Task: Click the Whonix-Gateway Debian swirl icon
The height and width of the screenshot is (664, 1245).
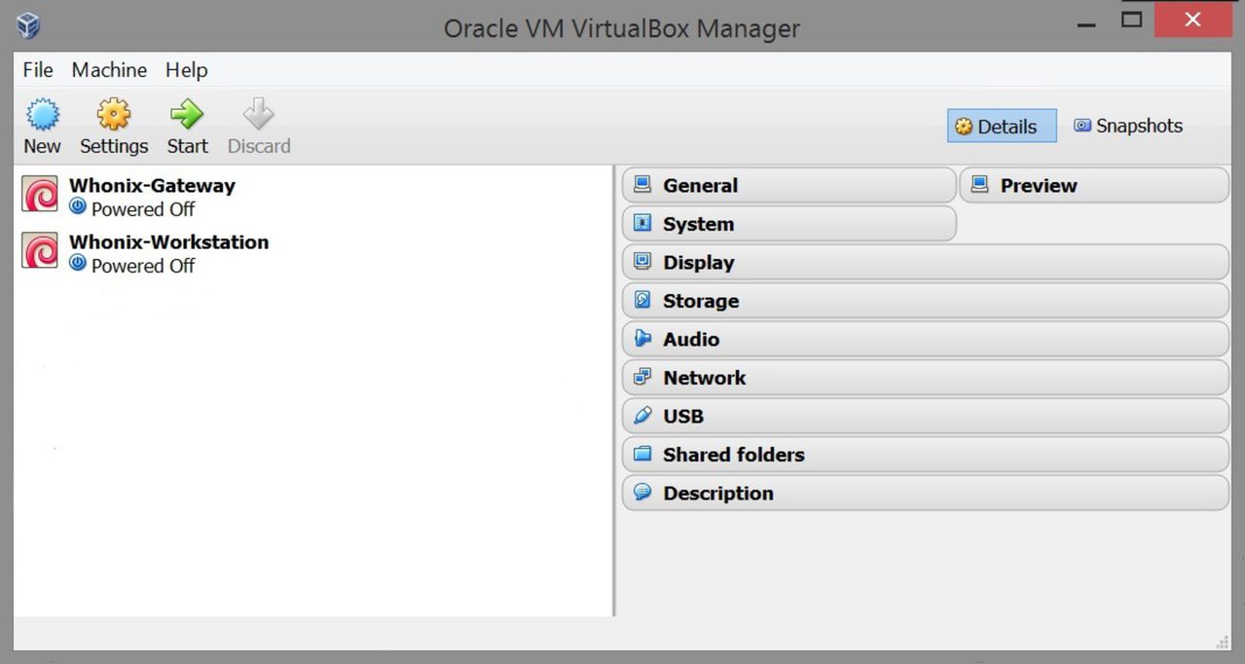Action: click(40, 195)
